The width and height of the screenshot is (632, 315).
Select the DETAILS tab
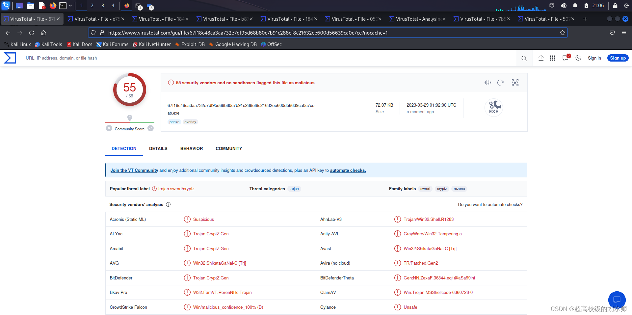[158, 148]
